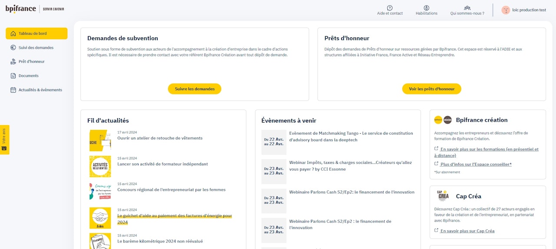Open the Votre avis feedback tab
Viewport: 556px width, 249px height.
pos(4,139)
